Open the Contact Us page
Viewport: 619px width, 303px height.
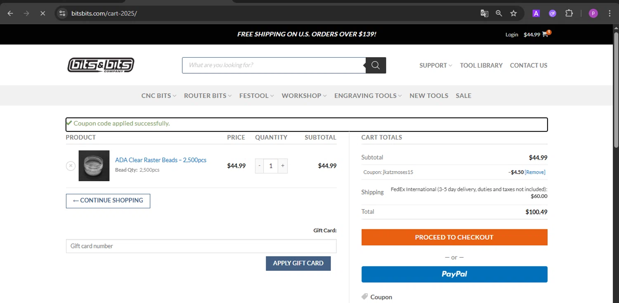(529, 65)
